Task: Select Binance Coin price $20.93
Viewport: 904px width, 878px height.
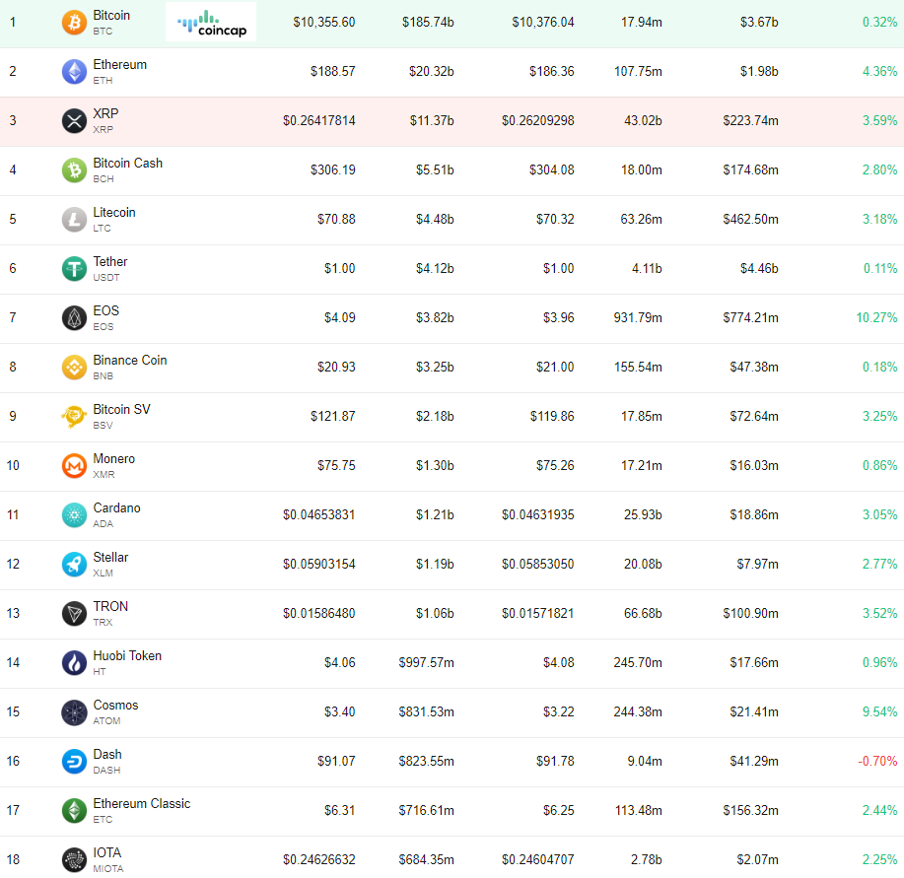Action: (x=336, y=367)
